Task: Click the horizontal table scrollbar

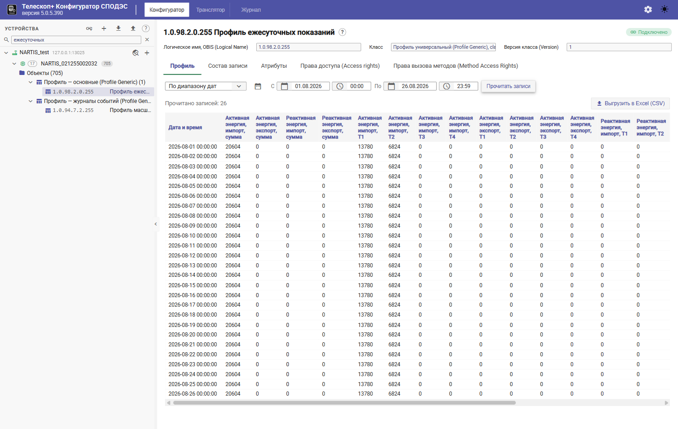Action: [344, 403]
